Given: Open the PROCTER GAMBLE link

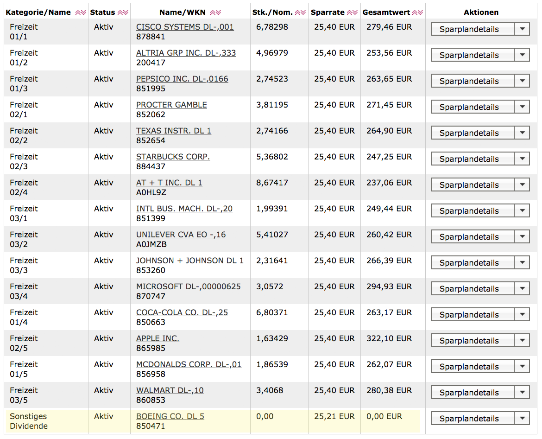Looking at the screenshot, I should (x=171, y=105).
